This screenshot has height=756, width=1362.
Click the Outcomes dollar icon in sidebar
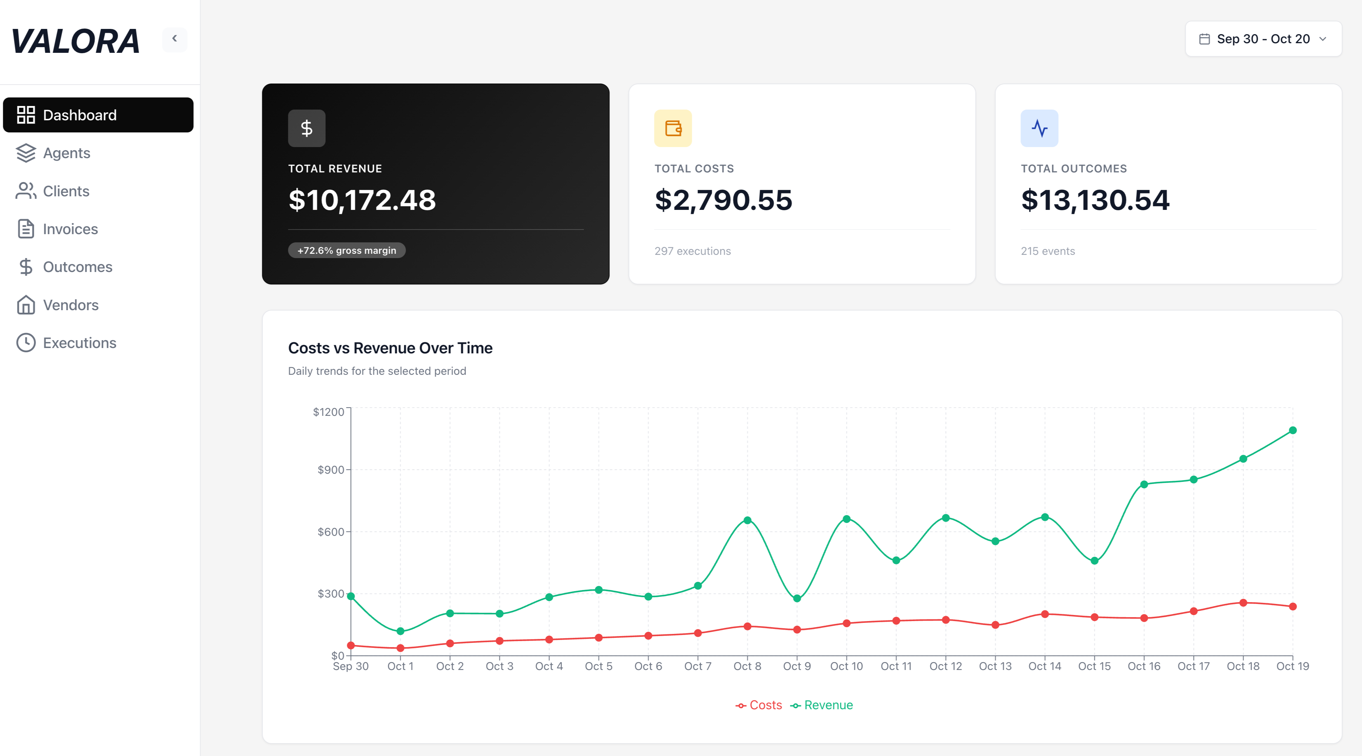coord(26,267)
